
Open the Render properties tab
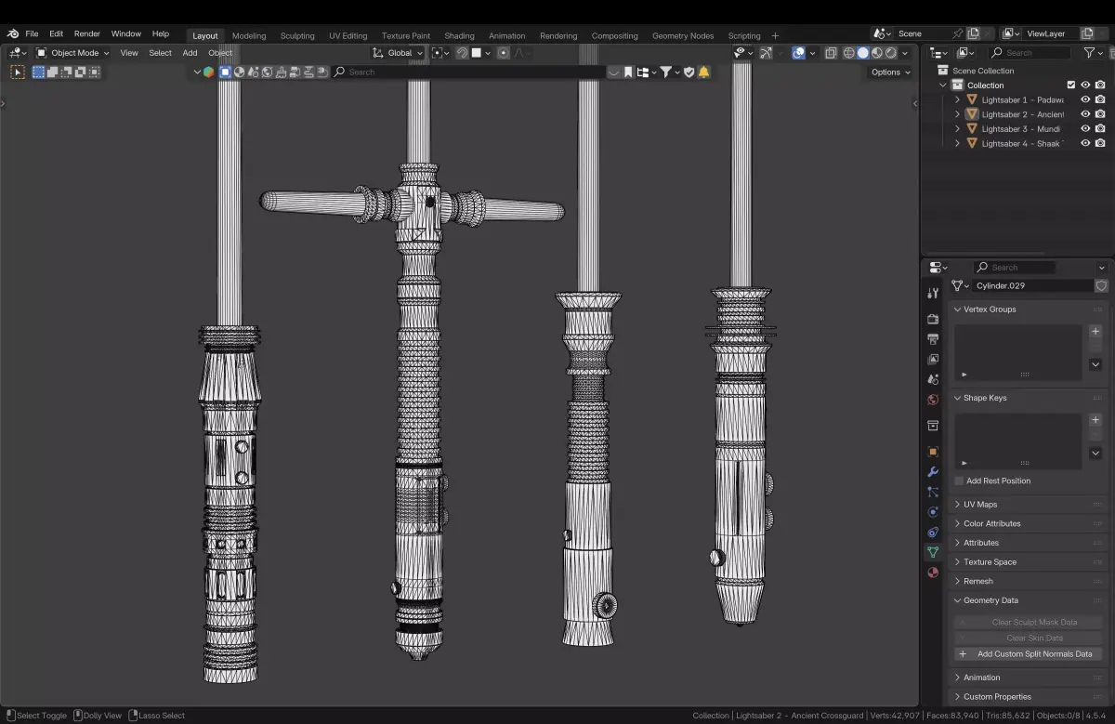(x=933, y=319)
